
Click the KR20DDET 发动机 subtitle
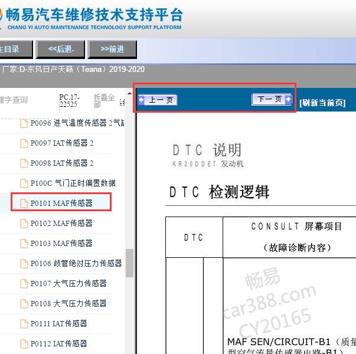[208, 164]
